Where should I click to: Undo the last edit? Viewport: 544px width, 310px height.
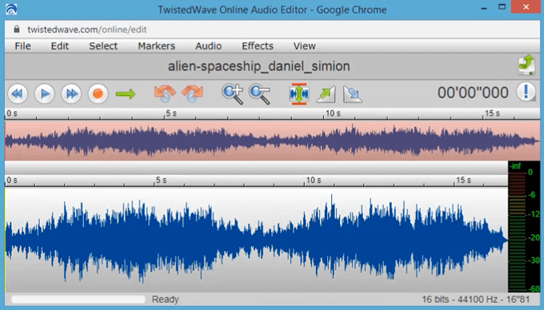pyautogui.click(x=165, y=93)
